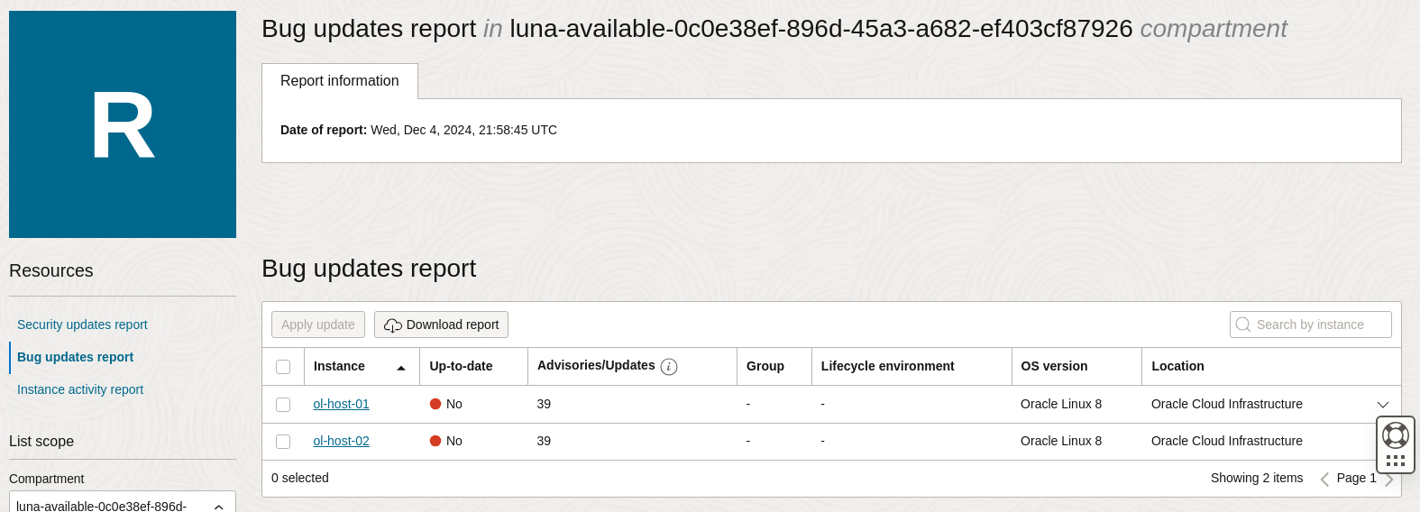Viewport: 1420px width, 512px height.
Task: Open the ol-host-02 instance link
Action: pos(341,441)
